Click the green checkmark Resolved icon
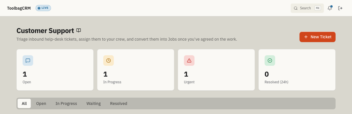This screenshot has width=352, height=114. click(x=270, y=61)
